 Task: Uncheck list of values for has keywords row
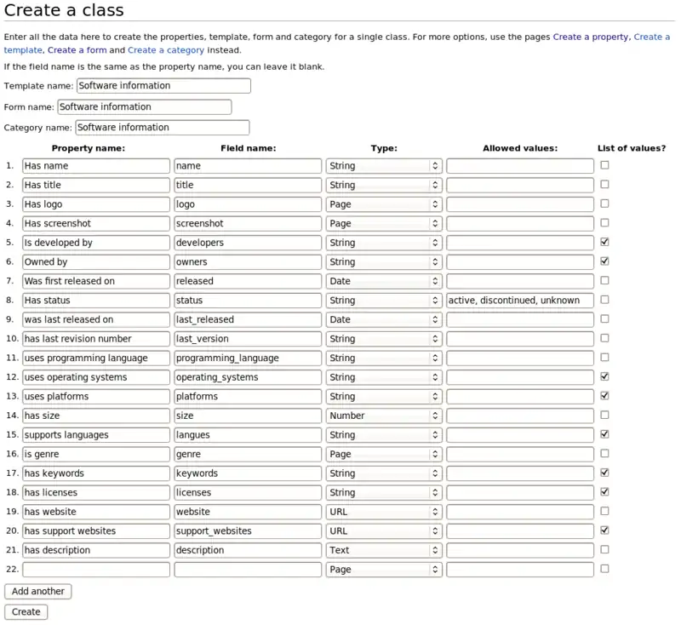click(x=604, y=473)
